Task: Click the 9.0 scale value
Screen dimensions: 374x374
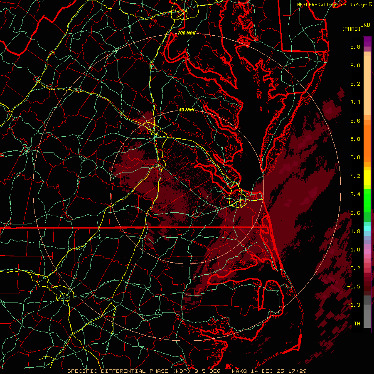Action: (355, 65)
